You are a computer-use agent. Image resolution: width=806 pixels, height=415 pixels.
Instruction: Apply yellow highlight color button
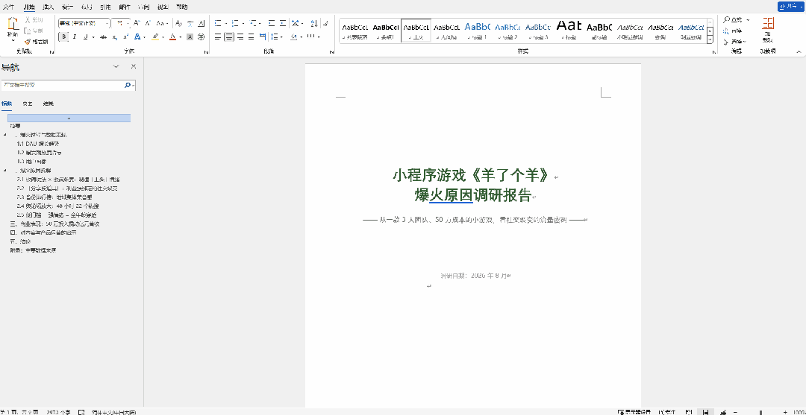click(x=155, y=37)
